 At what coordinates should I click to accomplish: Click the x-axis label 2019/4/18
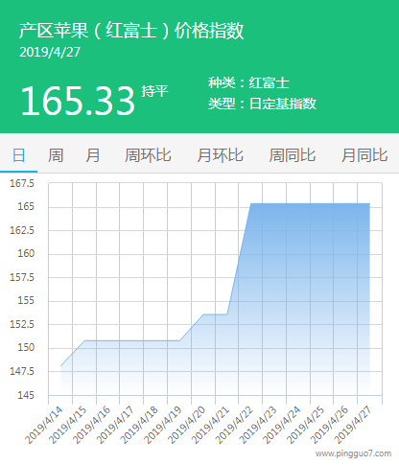pyautogui.click(x=139, y=425)
